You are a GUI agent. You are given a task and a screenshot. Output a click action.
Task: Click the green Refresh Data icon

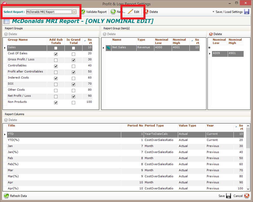[7, 196]
